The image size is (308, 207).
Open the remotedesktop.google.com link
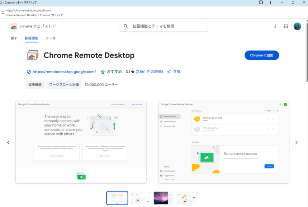coord(64,72)
